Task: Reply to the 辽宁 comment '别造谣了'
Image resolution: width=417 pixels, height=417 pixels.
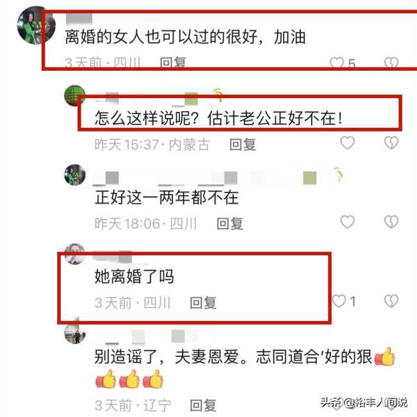Action: 203,405
